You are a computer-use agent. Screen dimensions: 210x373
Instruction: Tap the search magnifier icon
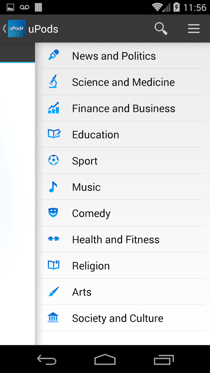161,29
